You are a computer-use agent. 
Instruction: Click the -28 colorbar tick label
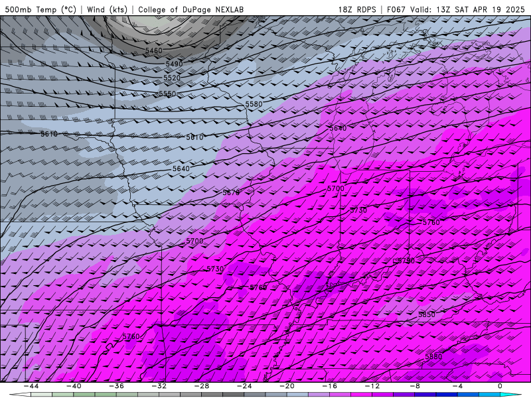pos(202,386)
